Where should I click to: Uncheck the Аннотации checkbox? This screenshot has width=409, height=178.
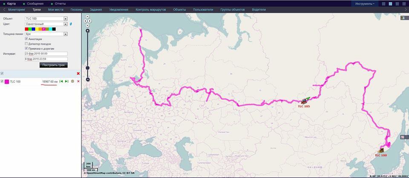point(26,39)
